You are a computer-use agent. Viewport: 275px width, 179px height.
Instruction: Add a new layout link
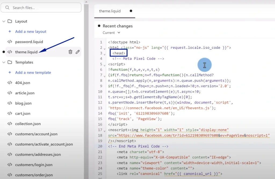[31, 32]
